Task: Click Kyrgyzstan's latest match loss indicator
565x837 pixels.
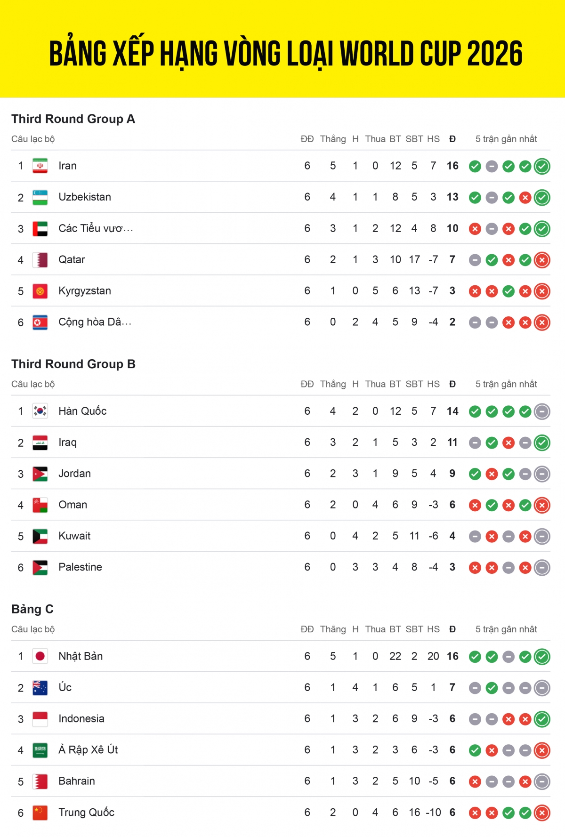Action: 542,291
